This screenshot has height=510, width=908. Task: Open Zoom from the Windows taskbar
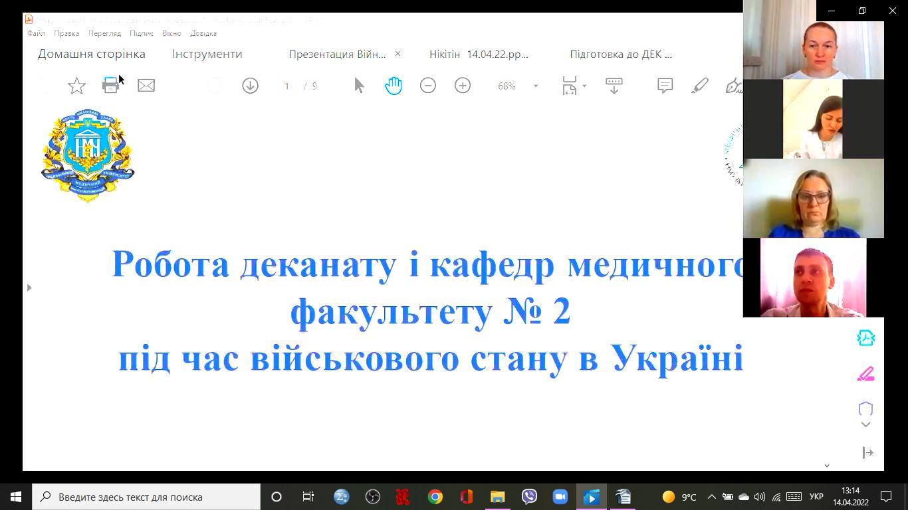(560, 497)
